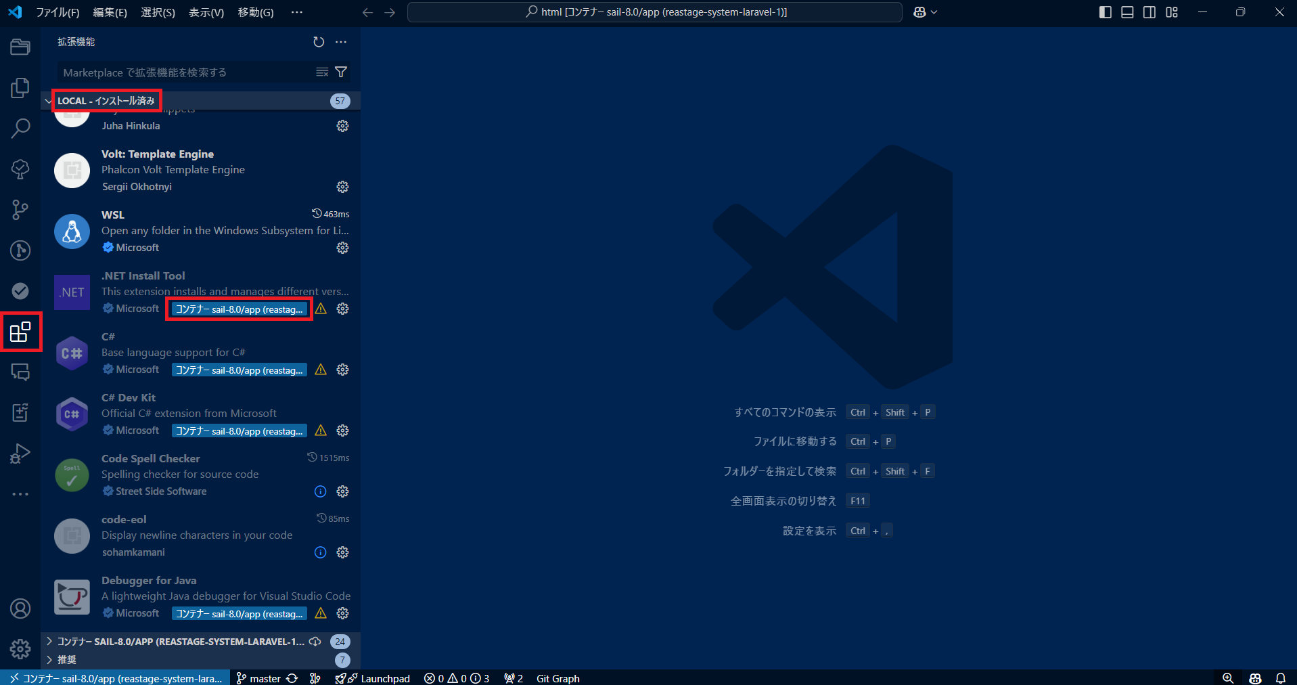Open Remote Explorer icon in activity bar
The image size is (1297, 685).
point(20,372)
